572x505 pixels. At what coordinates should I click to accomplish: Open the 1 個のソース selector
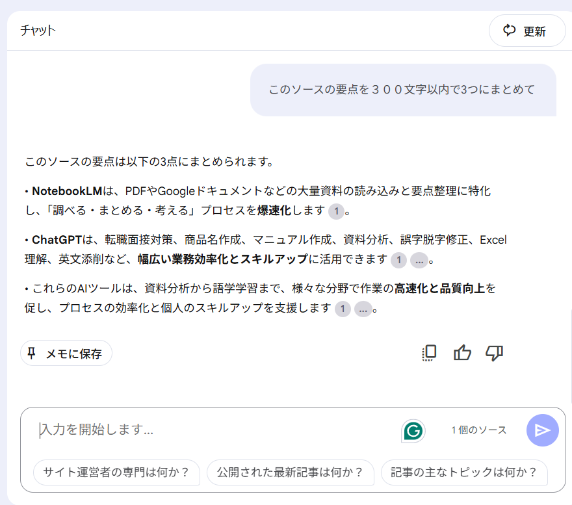(x=479, y=430)
